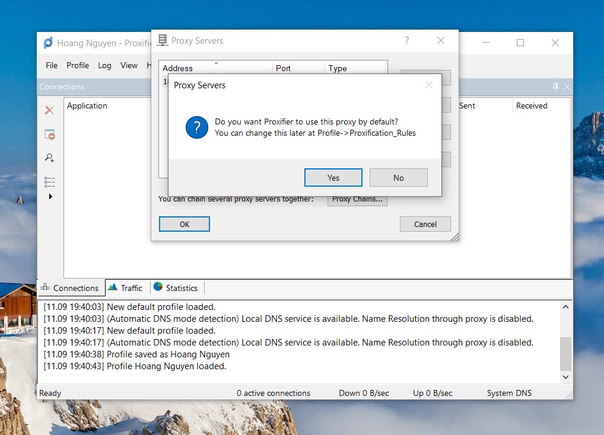Click 'System DNS' in the status bar

pos(509,393)
